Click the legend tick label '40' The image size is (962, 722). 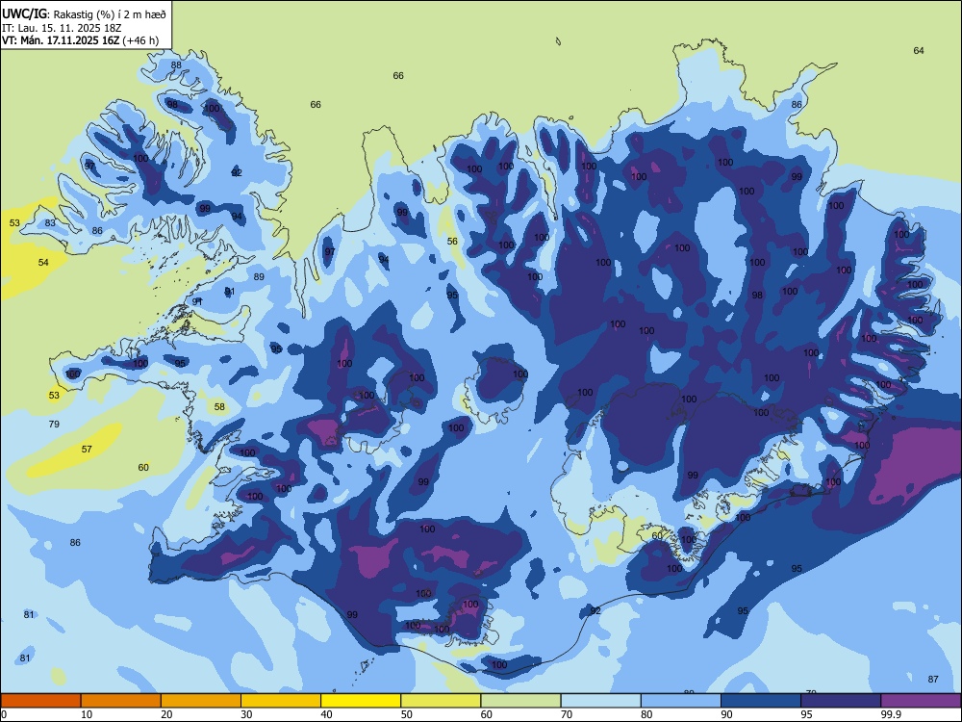click(326, 714)
